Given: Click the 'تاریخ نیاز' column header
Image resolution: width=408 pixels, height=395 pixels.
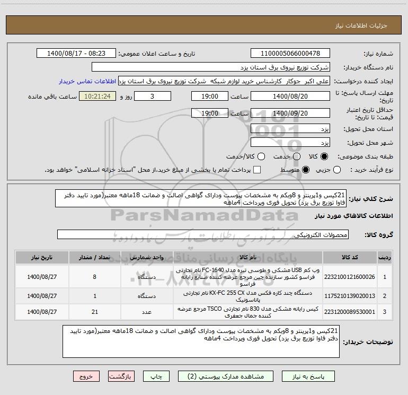Looking at the screenshot, I should click(x=42, y=257).
